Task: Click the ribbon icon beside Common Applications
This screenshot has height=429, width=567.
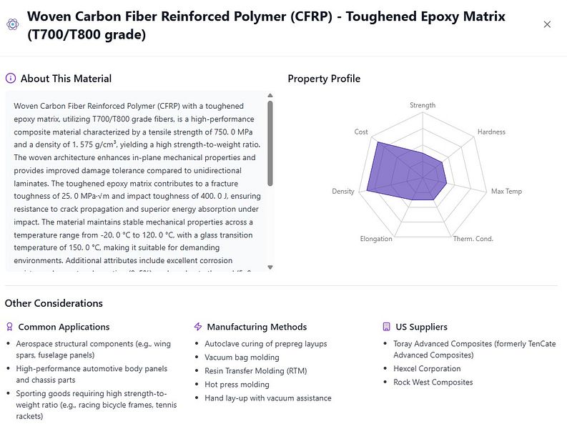Action: pos(10,327)
